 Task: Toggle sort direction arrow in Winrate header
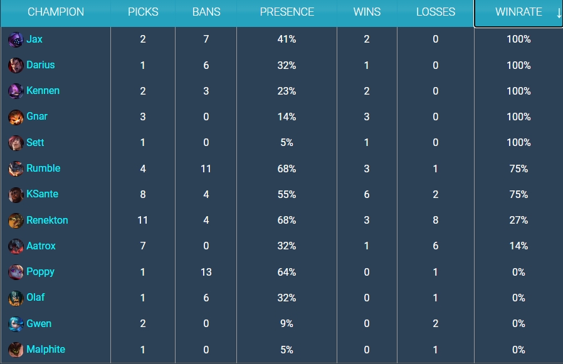[x=559, y=13]
